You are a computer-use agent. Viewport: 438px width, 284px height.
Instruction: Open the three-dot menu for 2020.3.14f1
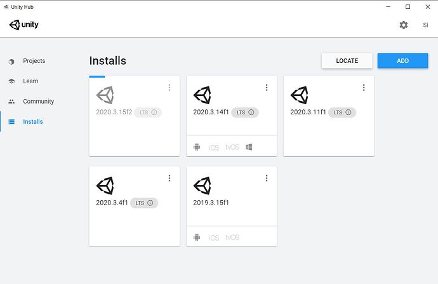click(x=267, y=88)
